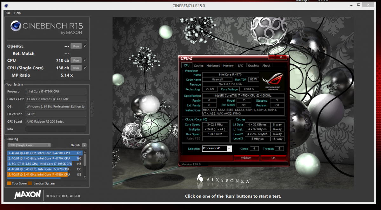Click the Code Name value "Haswell"

click(217, 80)
